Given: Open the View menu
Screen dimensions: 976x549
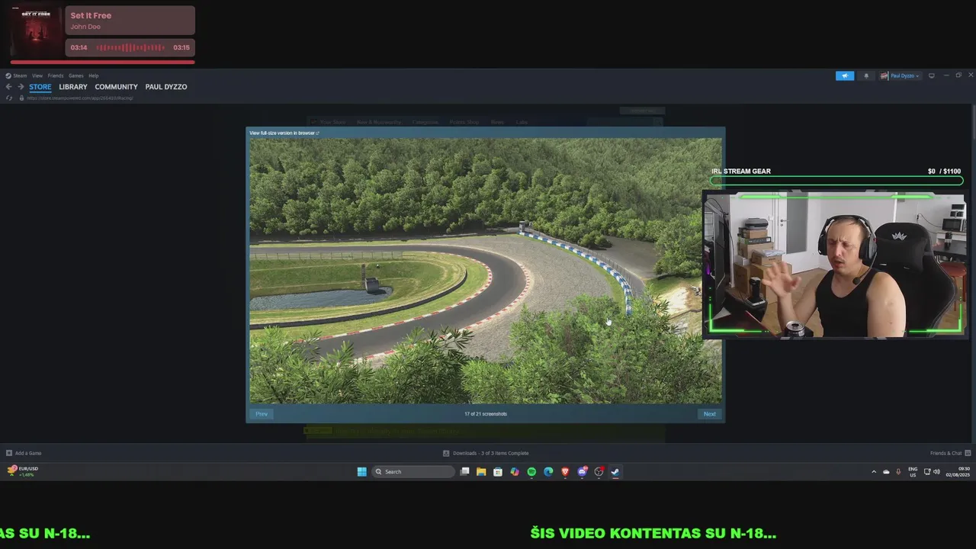Looking at the screenshot, I should point(37,75).
